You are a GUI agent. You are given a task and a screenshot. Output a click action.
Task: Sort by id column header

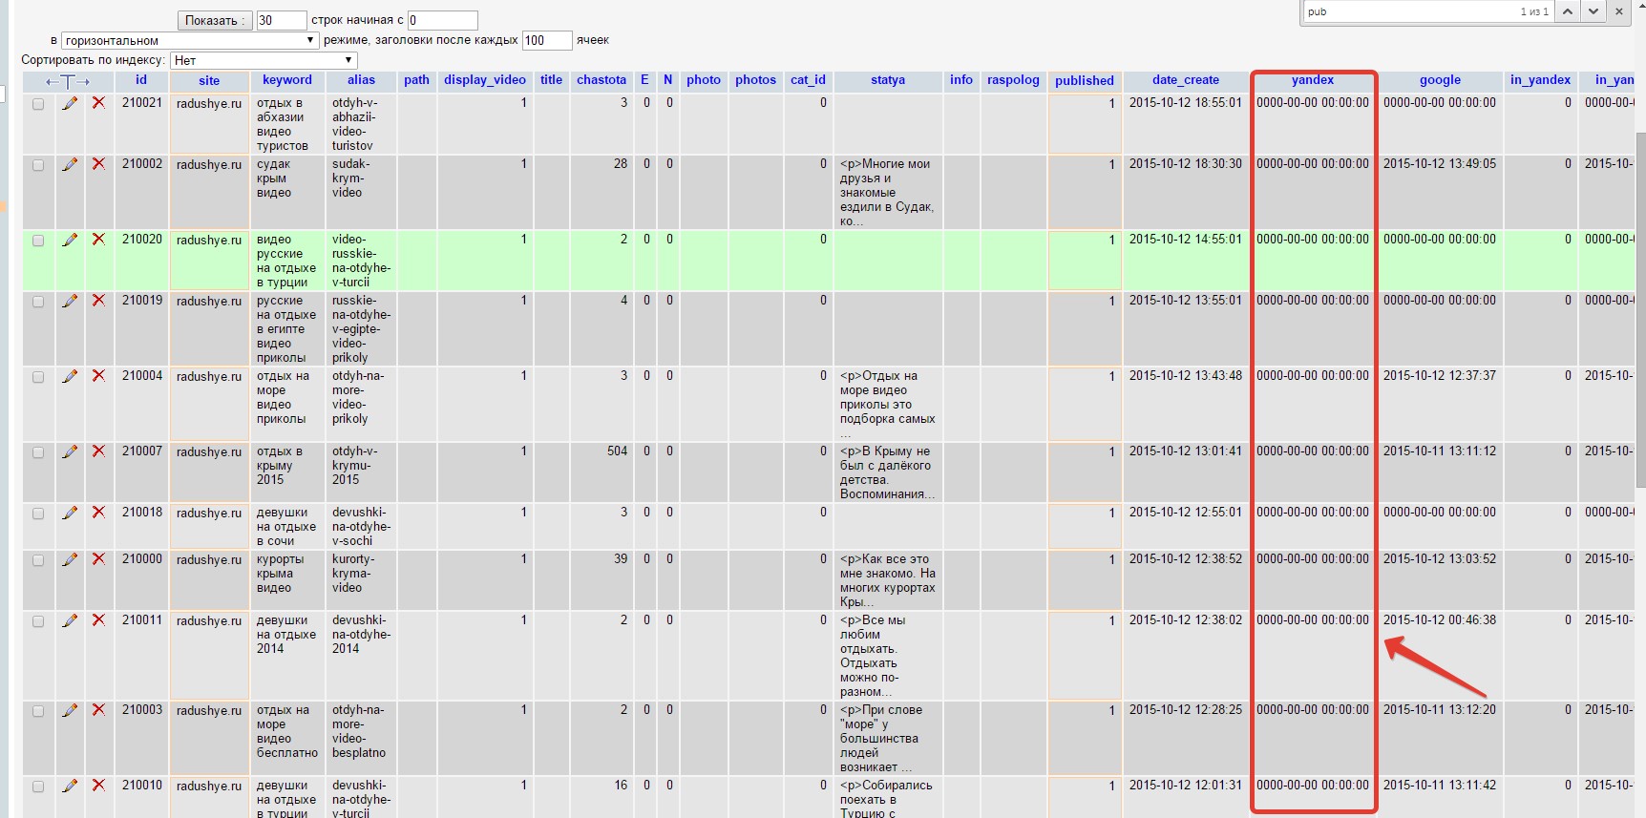tap(141, 80)
